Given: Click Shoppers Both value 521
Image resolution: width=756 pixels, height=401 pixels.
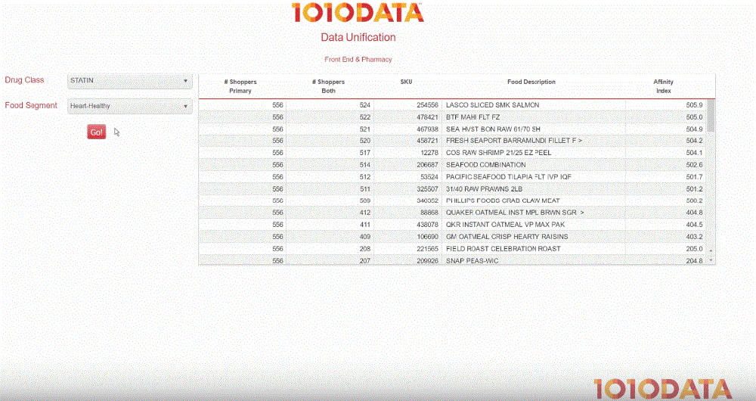Looking at the screenshot, I should (x=365, y=129).
